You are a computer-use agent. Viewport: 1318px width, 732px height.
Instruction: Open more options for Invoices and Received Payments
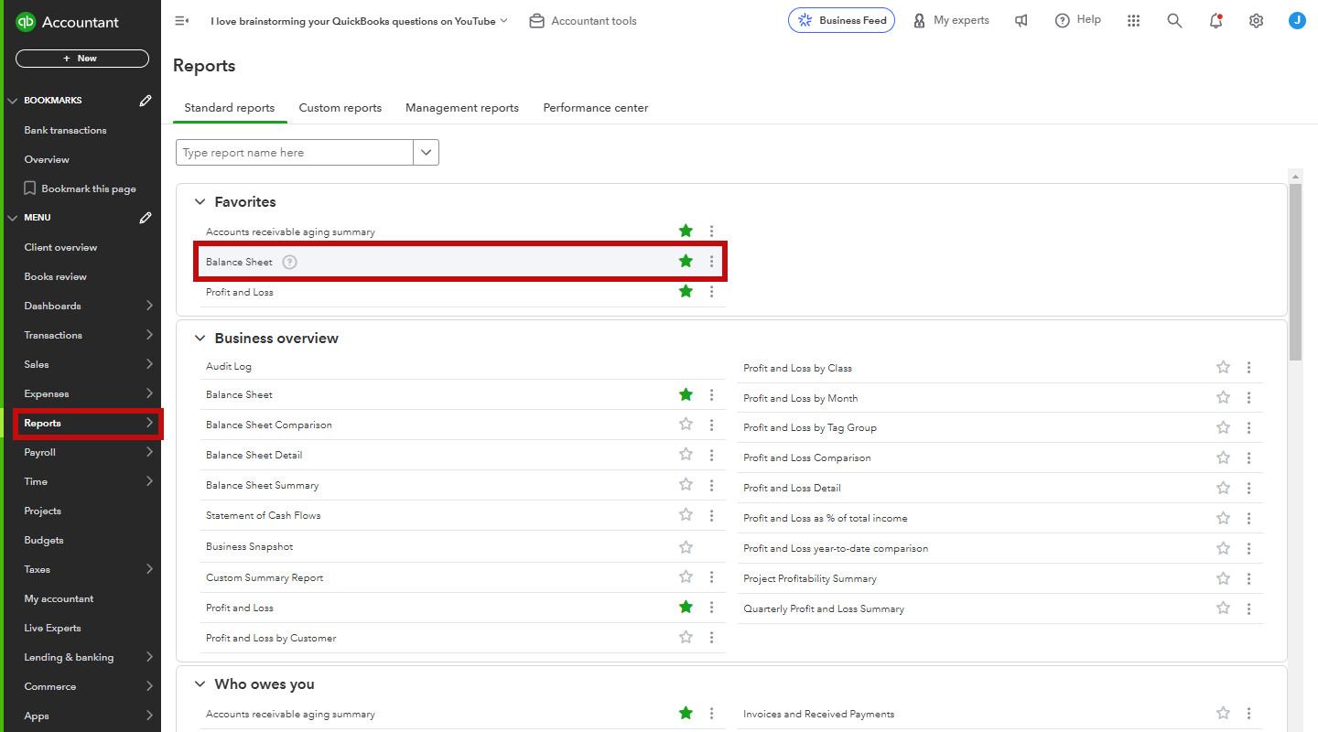[1248, 714]
